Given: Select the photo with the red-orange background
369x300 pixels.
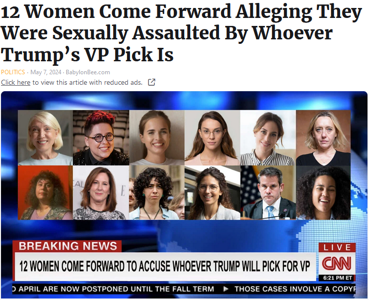Looking at the screenshot, I should [45, 192].
